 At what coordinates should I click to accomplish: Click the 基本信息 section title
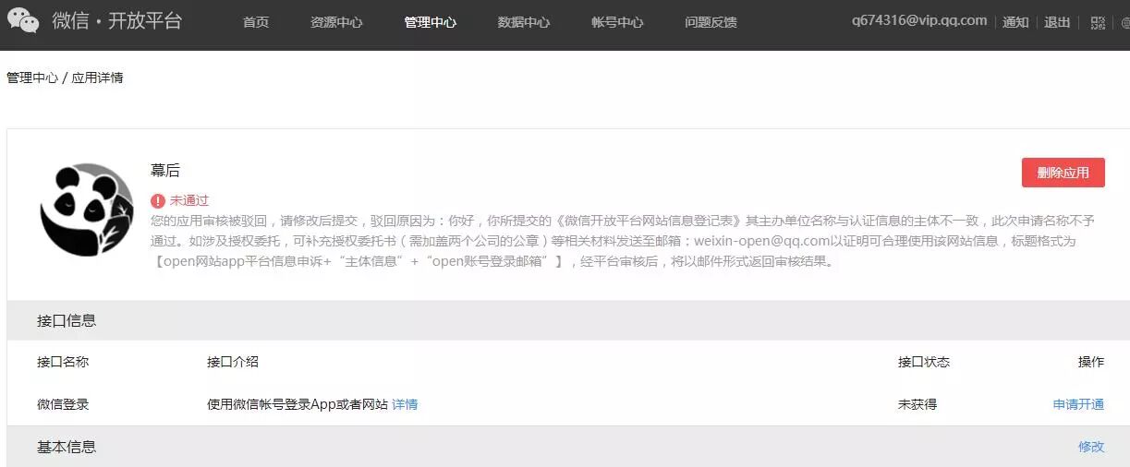(x=67, y=447)
